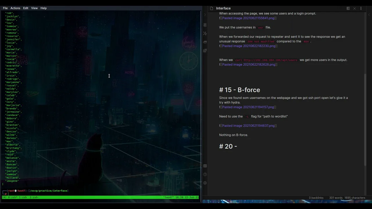Expand the right sidebar with the chevron

[x=369, y=15]
